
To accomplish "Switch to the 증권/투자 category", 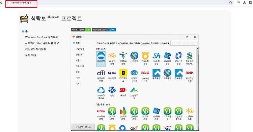I will point(80,55).
